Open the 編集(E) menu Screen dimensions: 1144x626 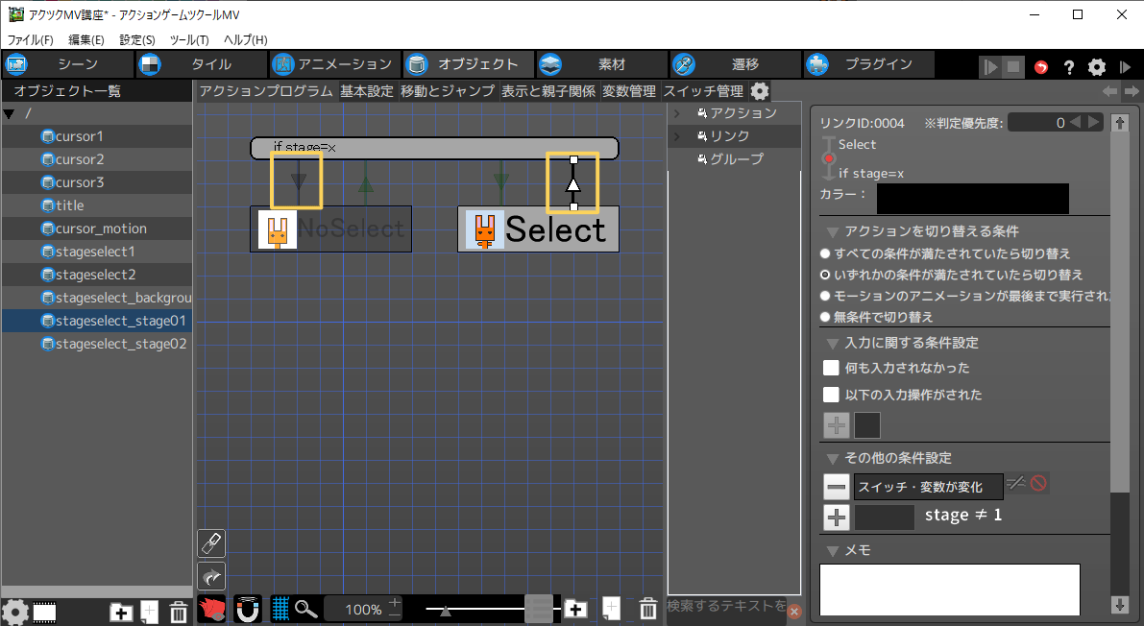click(x=85, y=40)
